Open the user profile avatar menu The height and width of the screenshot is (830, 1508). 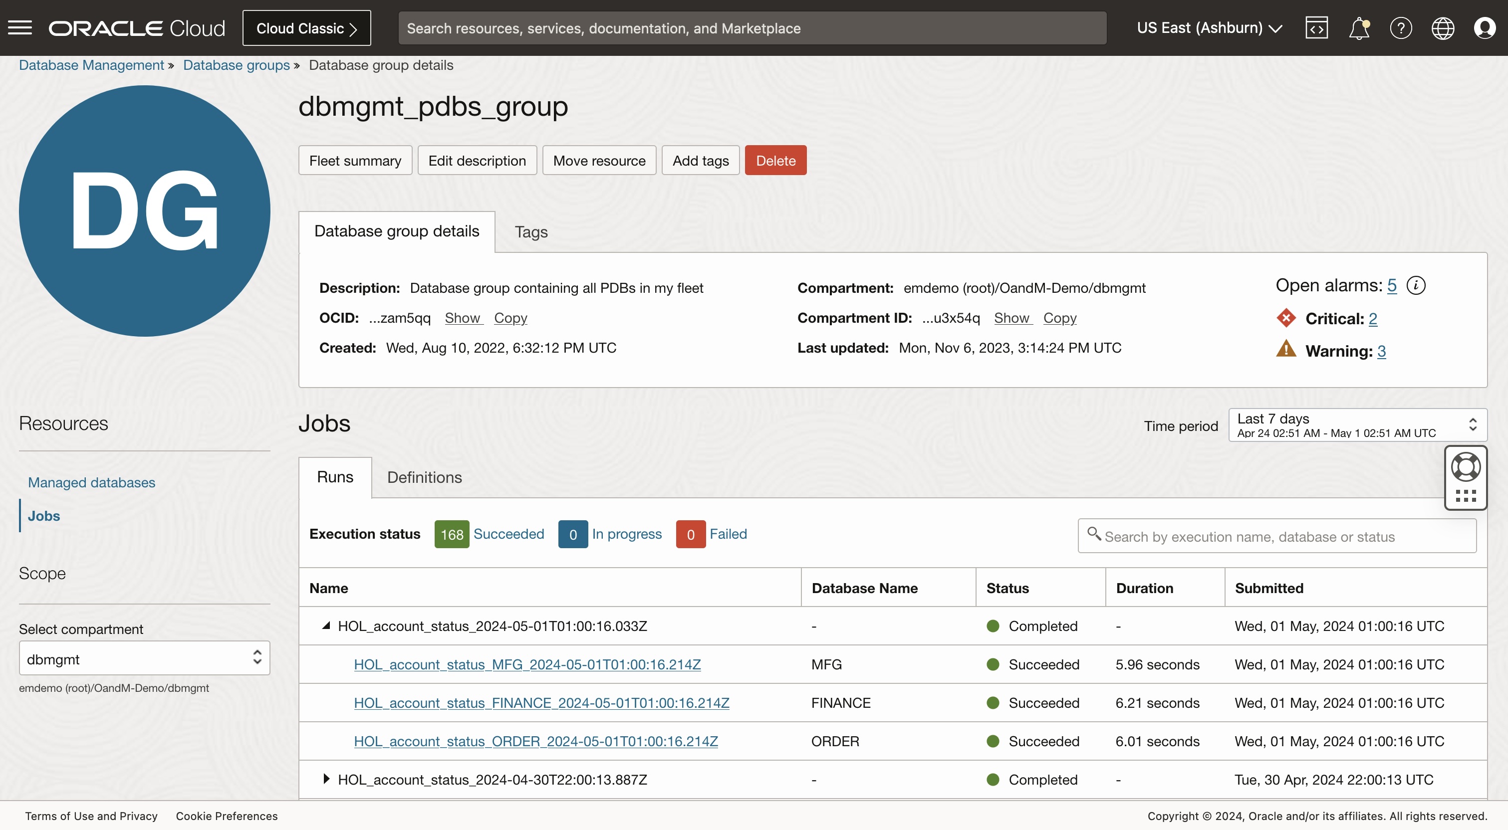[x=1484, y=27]
